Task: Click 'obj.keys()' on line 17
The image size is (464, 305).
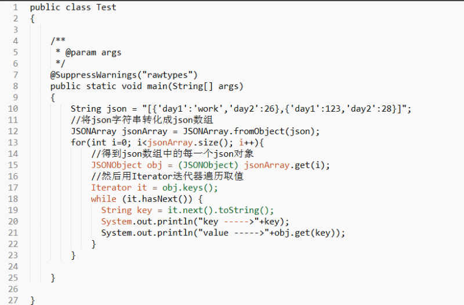Action: [x=189, y=188]
